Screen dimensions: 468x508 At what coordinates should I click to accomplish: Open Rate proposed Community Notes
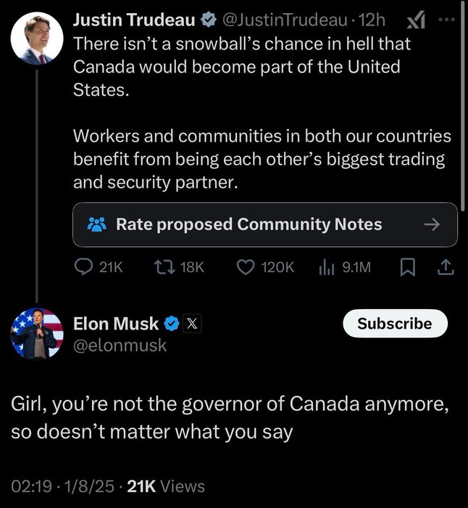click(x=248, y=224)
